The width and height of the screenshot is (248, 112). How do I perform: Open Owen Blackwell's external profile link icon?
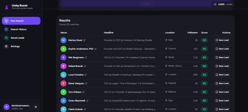pos(87,101)
